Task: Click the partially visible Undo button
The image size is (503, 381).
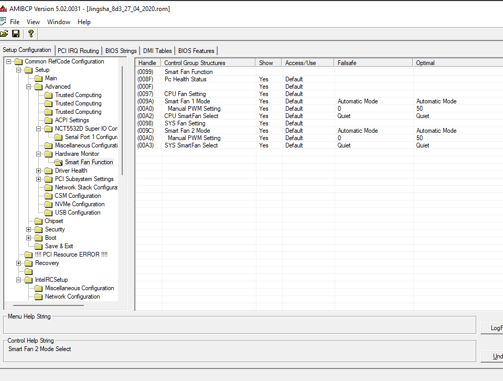Action: (492, 356)
